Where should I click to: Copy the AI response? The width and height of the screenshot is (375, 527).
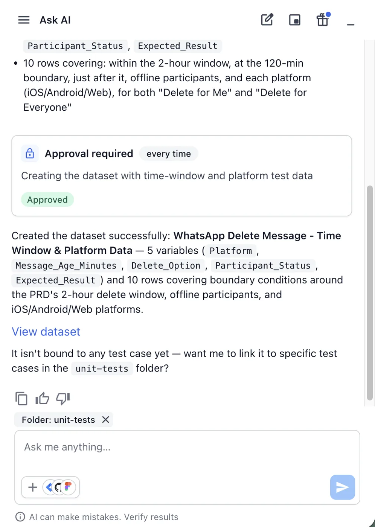click(21, 398)
